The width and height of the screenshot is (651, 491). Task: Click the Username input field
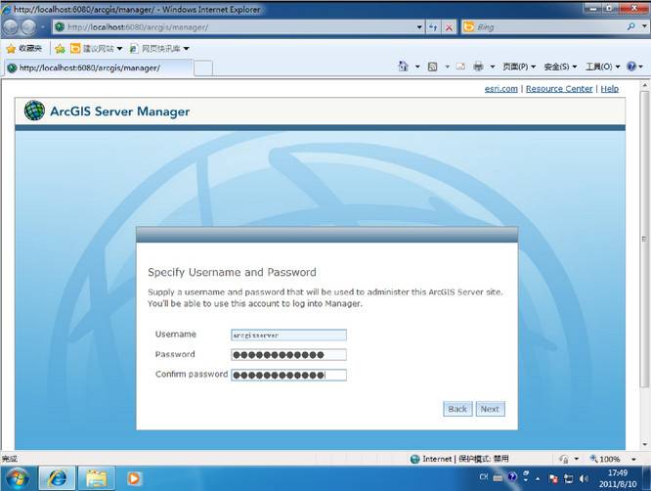(x=288, y=335)
